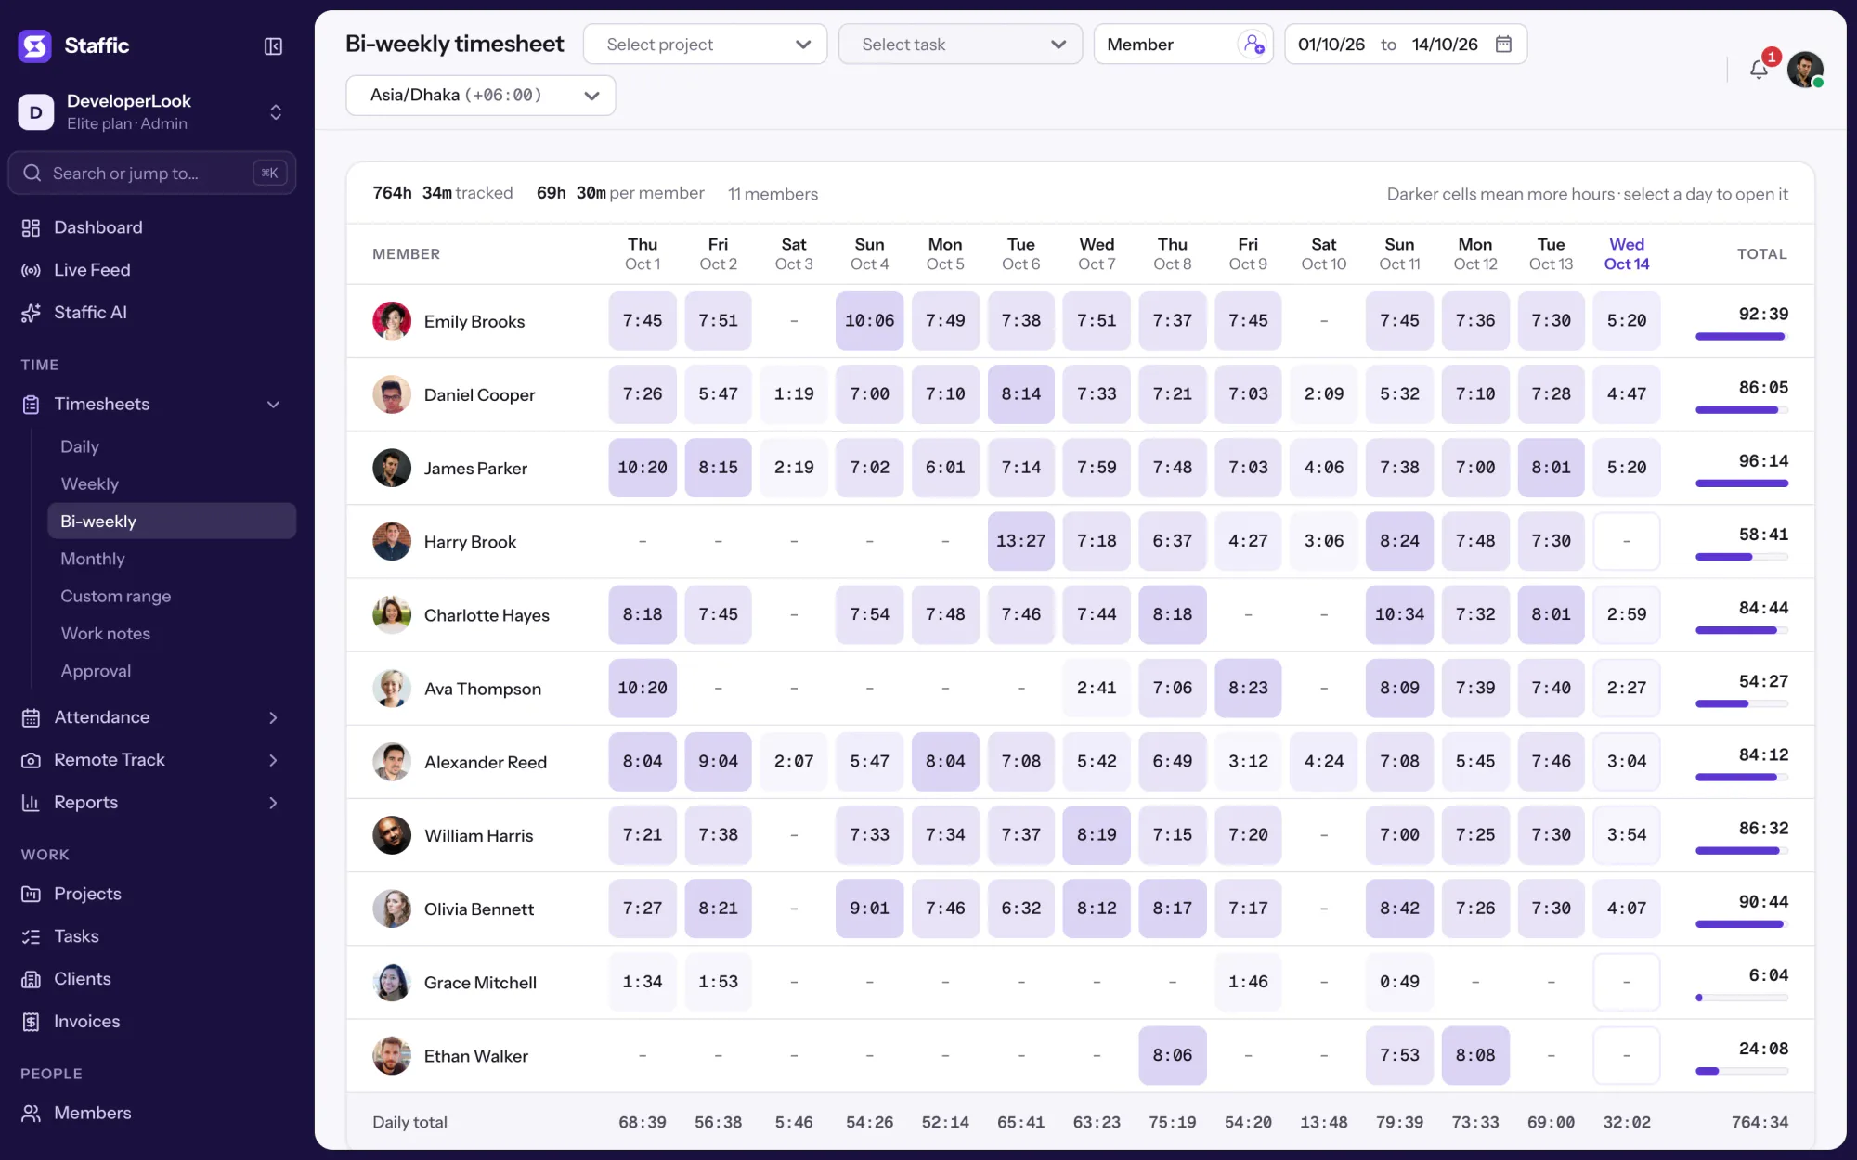This screenshot has height=1160, width=1857.
Task: Collapse the Timesheets section chevron
Action: [274, 405]
